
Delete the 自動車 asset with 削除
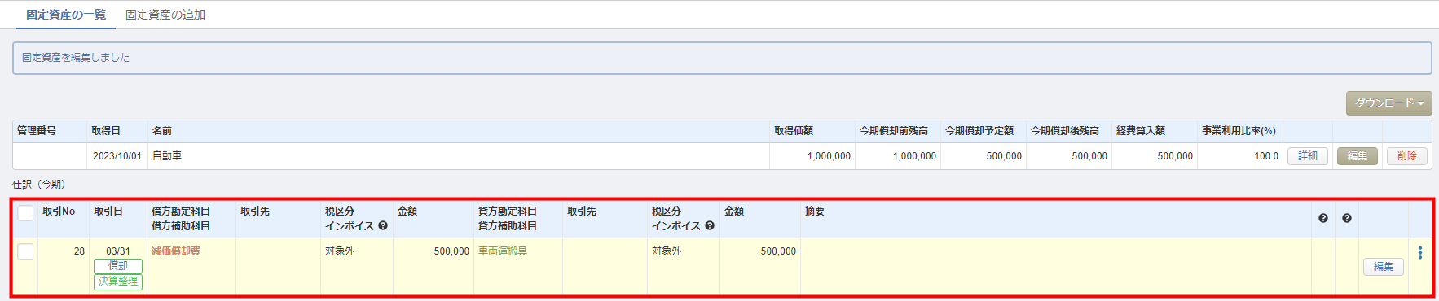coord(1407,156)
